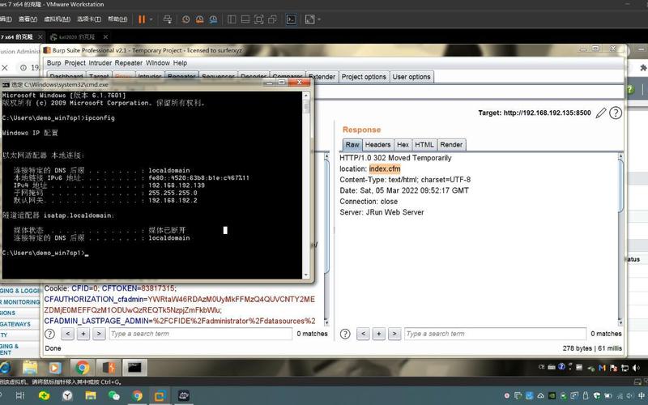The height and width of the screenshot is (405, 648).
Task: Open Help menu in Burp Suite
Action: [180, 63]
